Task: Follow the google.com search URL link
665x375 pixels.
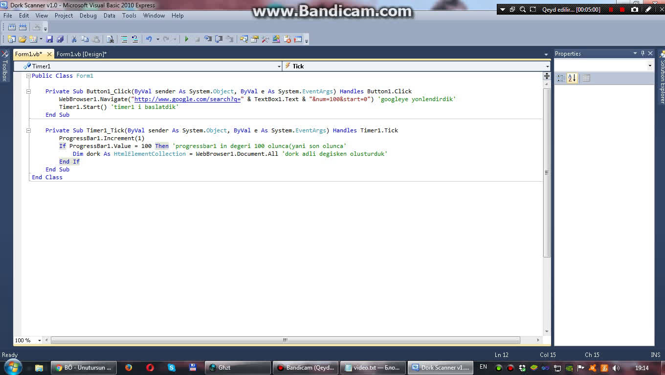Action: [x=189, y=99]
